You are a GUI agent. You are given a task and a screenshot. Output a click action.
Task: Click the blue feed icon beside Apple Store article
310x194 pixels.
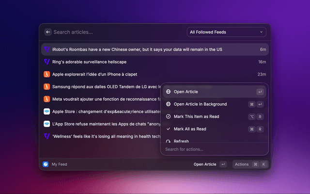coord(46,112)
